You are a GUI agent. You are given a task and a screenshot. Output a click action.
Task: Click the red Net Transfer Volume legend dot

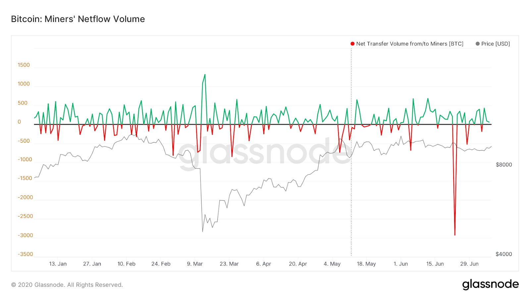click(352, 43)
